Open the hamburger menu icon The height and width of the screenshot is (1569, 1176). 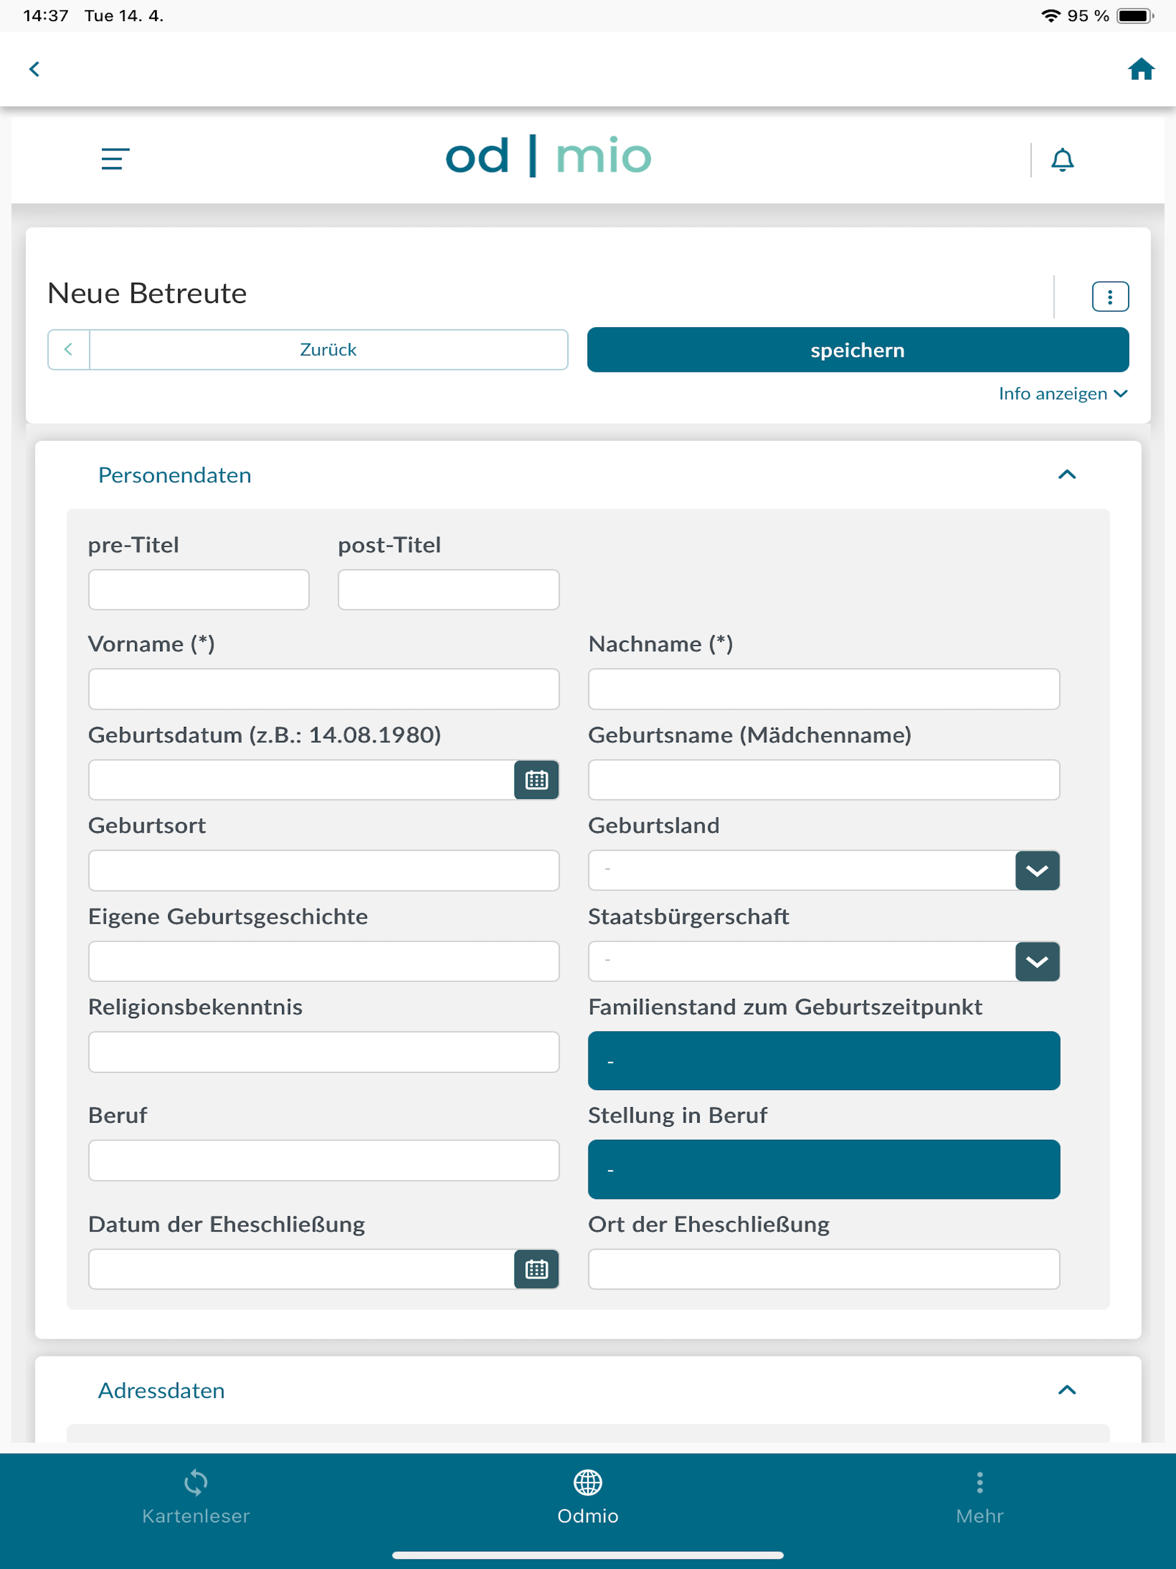coord(115,159)
